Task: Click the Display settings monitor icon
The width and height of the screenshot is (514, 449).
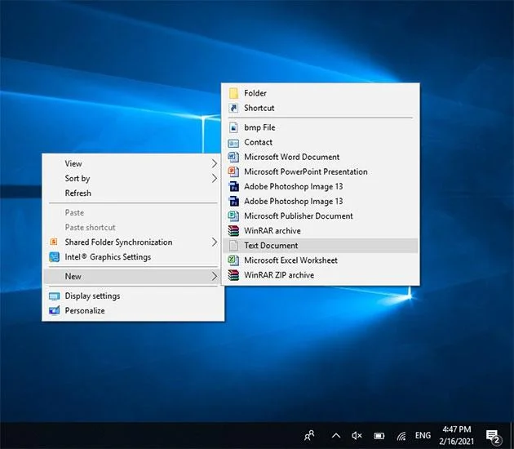Action: pos(54,296)
